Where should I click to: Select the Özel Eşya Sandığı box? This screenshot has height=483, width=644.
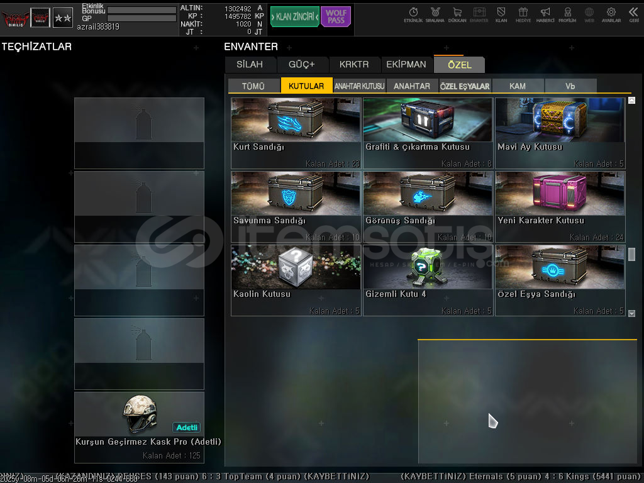[560, 280]
